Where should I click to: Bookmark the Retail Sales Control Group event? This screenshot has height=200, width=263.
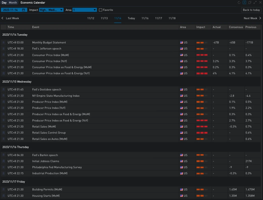pyautogui.click(x=4, y=133)
